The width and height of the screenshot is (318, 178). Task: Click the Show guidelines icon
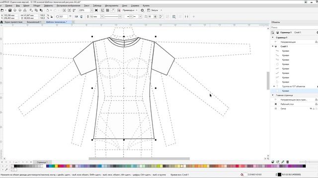(113, 10)
